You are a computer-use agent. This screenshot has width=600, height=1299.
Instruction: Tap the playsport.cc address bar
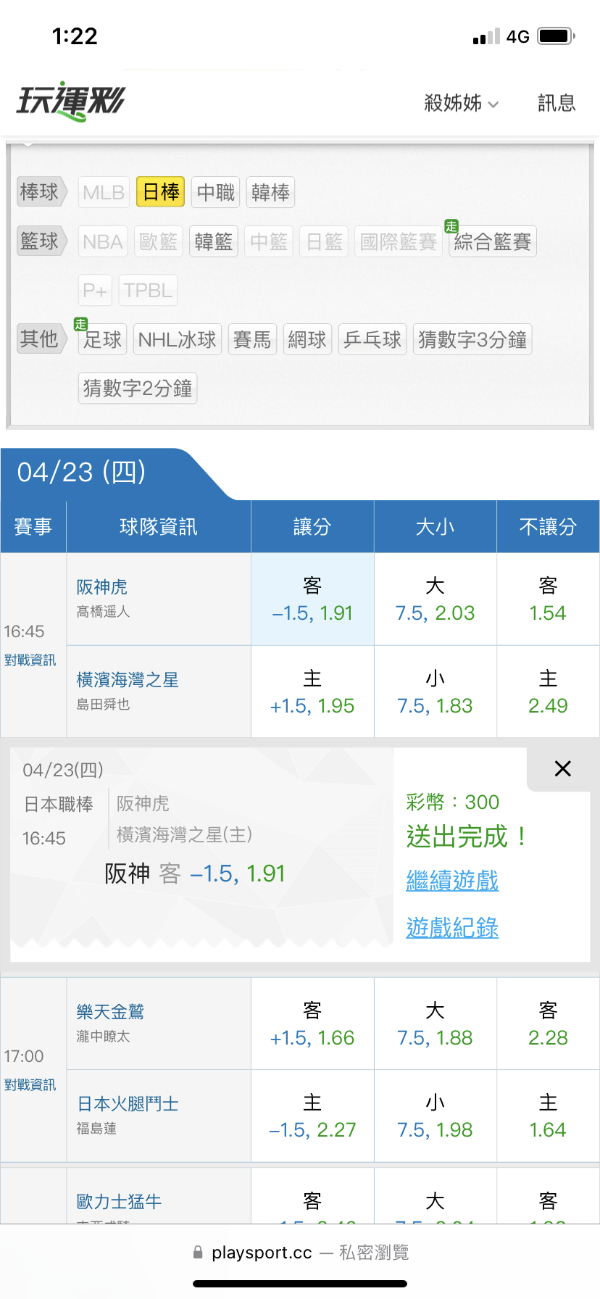300,1253
